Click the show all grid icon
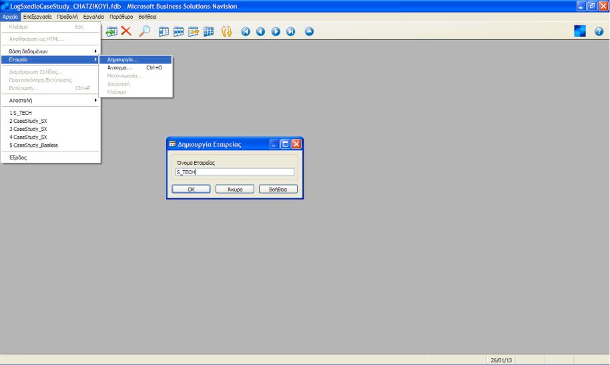This screenshot has height=365, width=610. pyautogui.click(x=208, y=31)
